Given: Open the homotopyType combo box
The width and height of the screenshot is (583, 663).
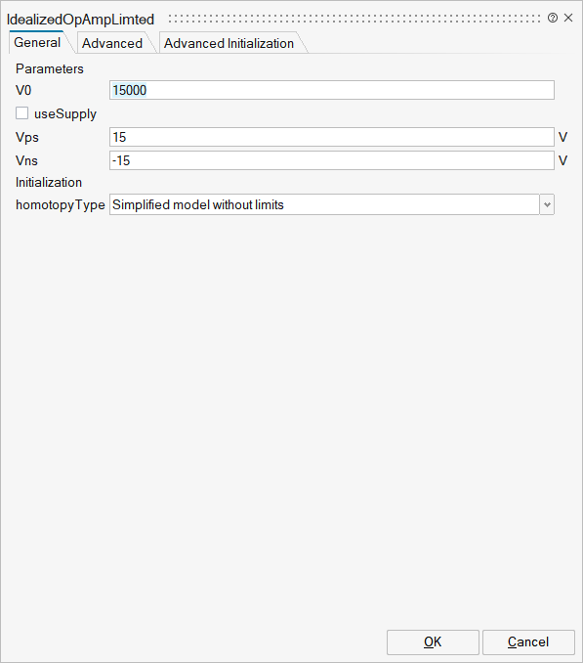Looking at the screenshot, I should pos(324,204).
